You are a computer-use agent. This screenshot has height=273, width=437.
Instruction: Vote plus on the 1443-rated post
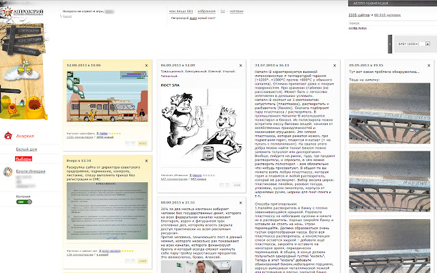pyautogui.click(x=133, y=261)
